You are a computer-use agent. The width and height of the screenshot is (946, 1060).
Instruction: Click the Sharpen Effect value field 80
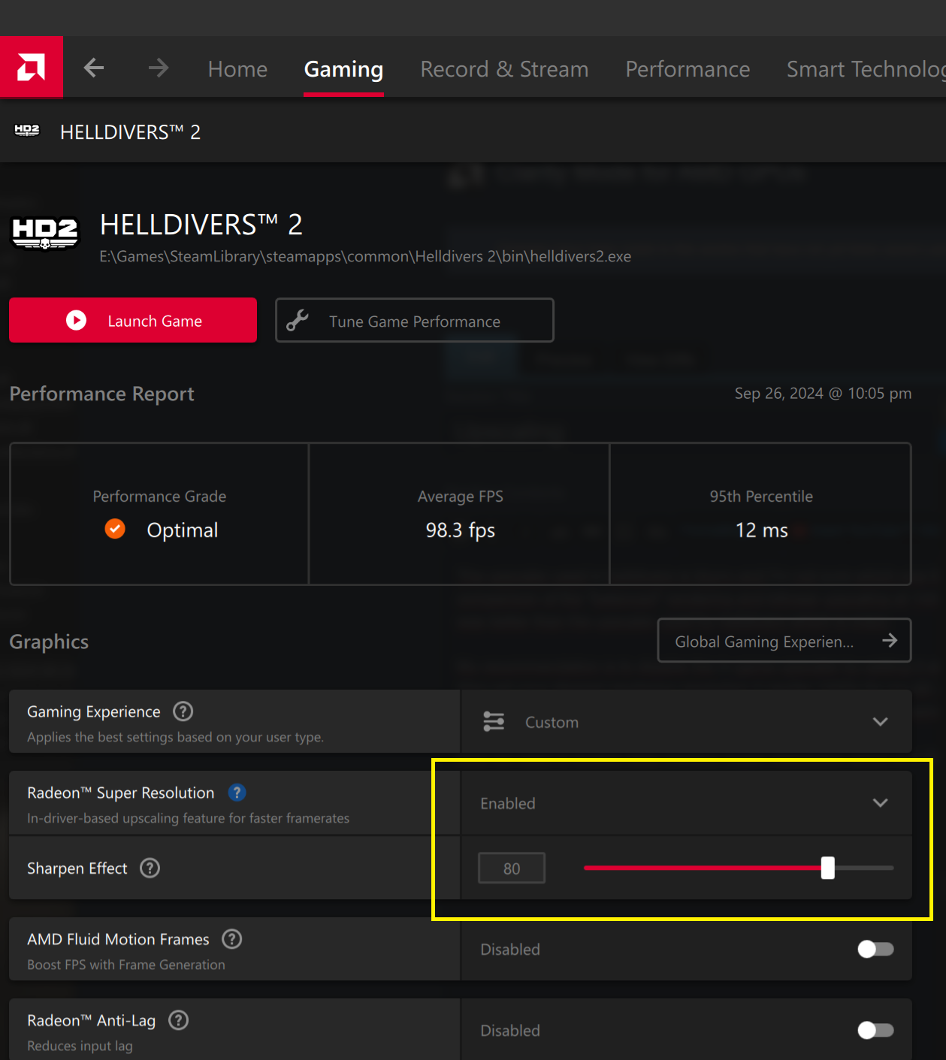click(x=512, y=868)
